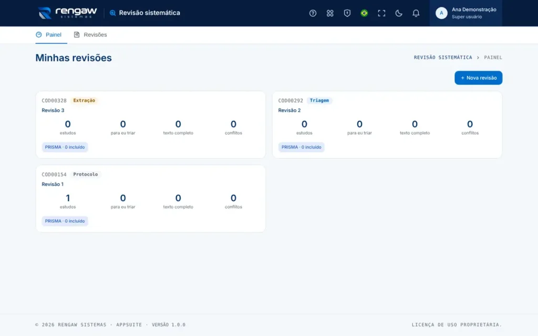
Task: Click the Extração status badge
Action: click(x=84, y=100)
